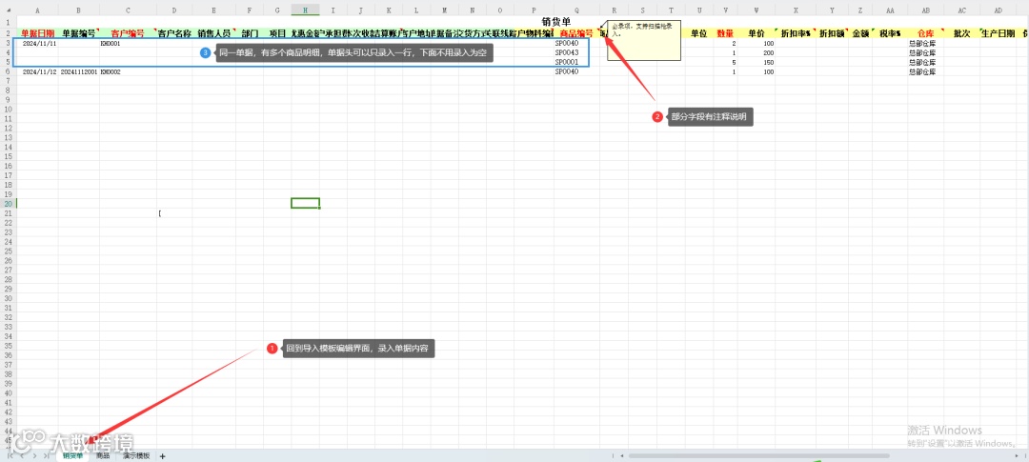
Task: Click the 税率% header cell
Action: point(891,32)
